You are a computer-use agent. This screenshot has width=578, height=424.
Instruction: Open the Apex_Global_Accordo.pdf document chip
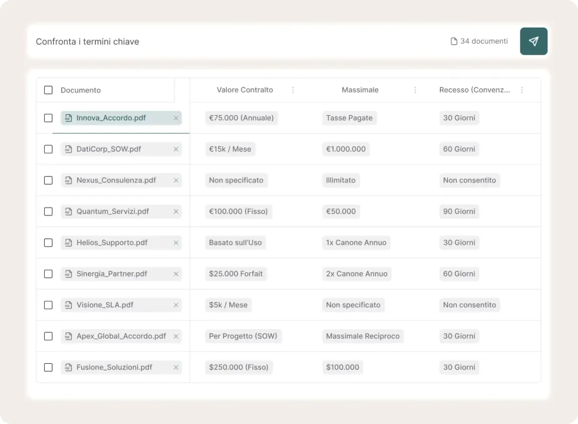click(x=121, y=336)
